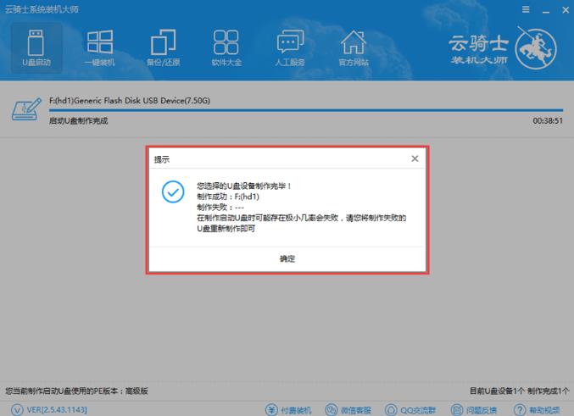Open 问题反馈 feedback link
Image resolution: width=574 pixels, height=416 pixels.
pos(474,410)
